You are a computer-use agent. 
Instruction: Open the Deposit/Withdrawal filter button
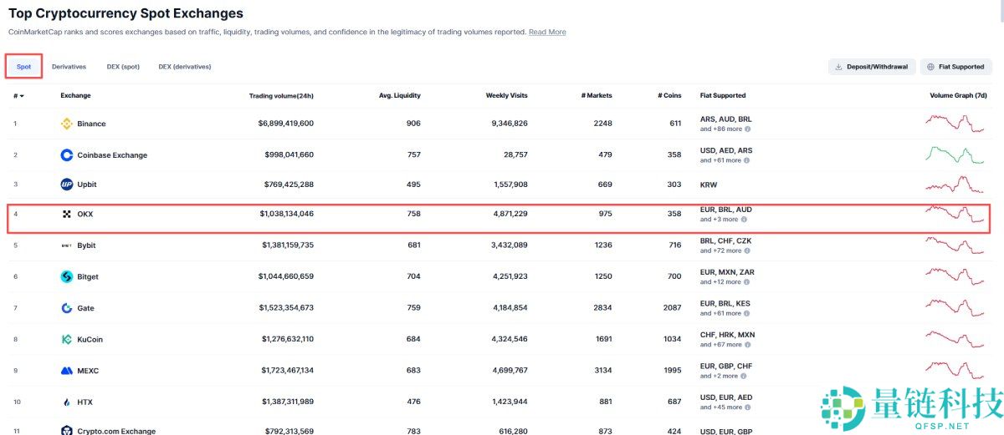point(871,67)
